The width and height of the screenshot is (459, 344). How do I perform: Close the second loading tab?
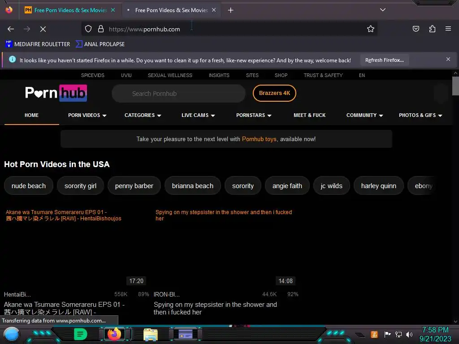tap(214, 10)
